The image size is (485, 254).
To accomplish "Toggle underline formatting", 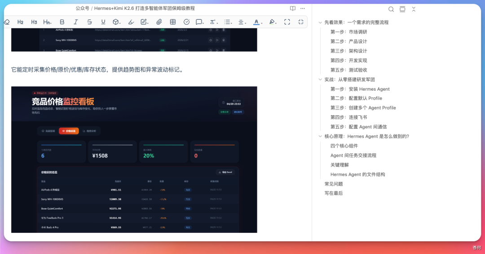I will (x=103, y=22).
